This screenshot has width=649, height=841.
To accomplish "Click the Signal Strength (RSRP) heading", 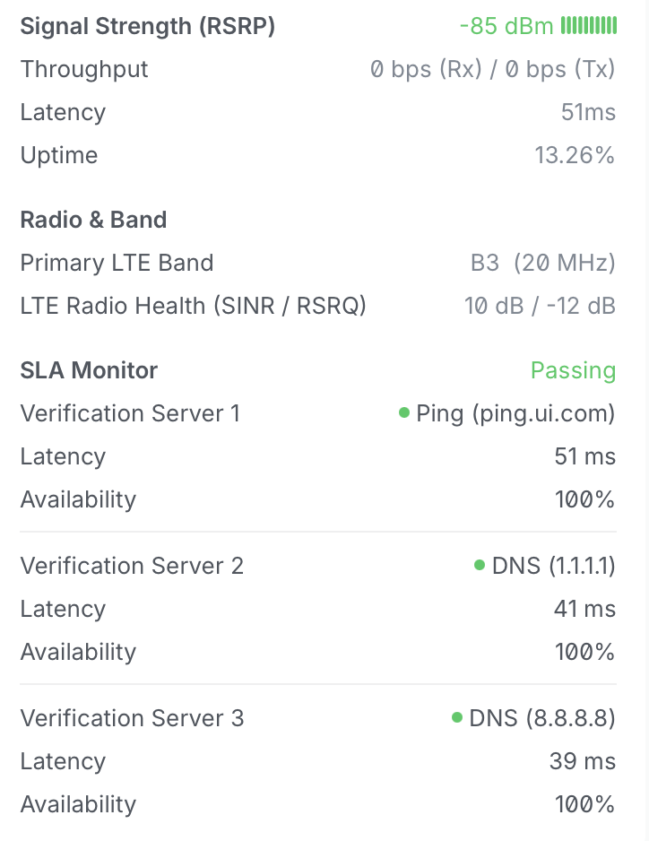I will (148, 26).
